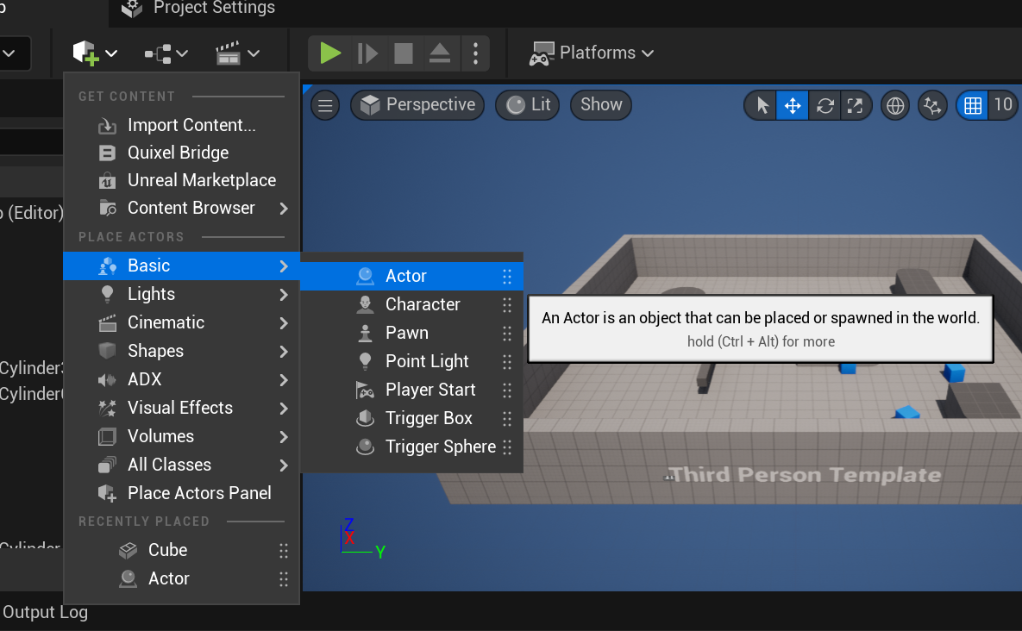Expand the Shapes submenu
Screen dimensions: 1022x631
click(181, 351)
